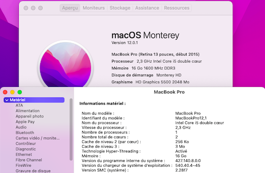The width and height of the screenshot is (265, 173).
Task: Click the Mémoire 16 Go value
Action: point(181,156)
